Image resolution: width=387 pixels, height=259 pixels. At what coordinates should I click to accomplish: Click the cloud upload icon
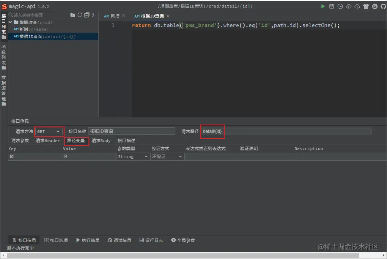[349, 6]
